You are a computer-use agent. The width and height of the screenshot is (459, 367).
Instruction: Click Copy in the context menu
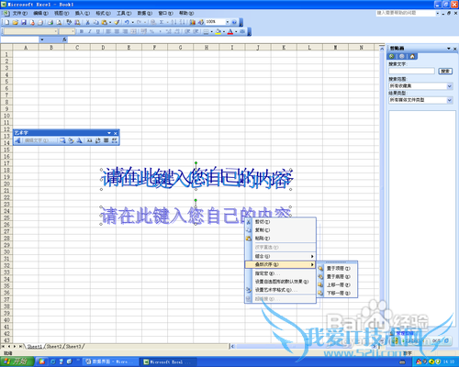tap(280, 230)
